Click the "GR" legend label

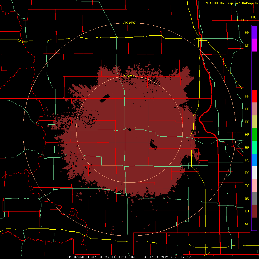pyautogui.click(x=247, y=109)
